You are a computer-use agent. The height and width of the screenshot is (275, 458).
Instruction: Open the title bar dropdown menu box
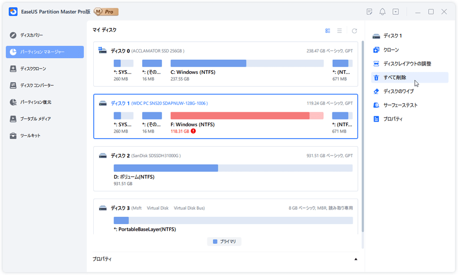(x=395, y=11)
